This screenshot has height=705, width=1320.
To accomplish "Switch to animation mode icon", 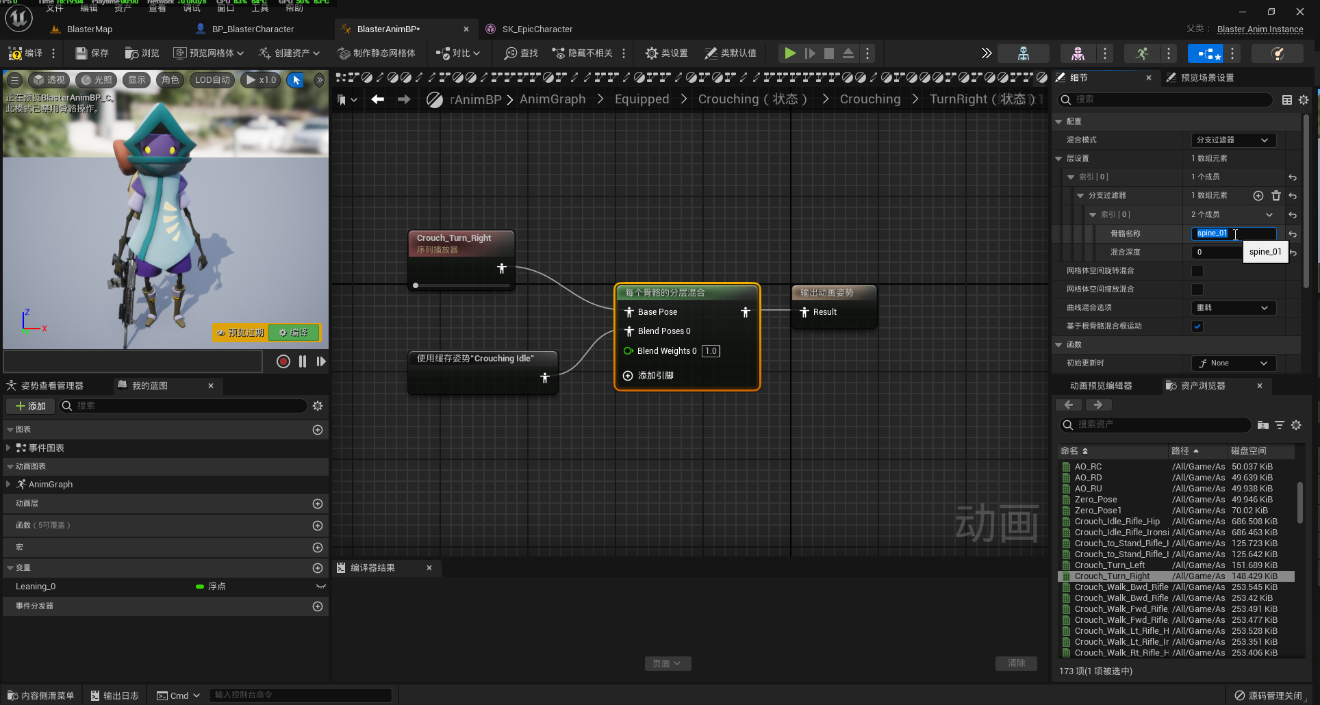I will [1141, 53].
